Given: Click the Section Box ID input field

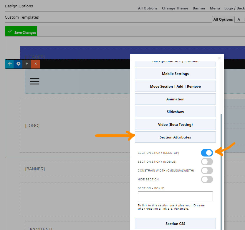Looking at the screenshot, I should click(175, 196).
